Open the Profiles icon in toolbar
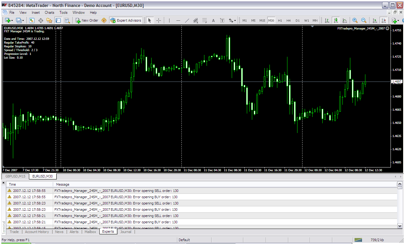The image size is (405, 244). [19, 20]
